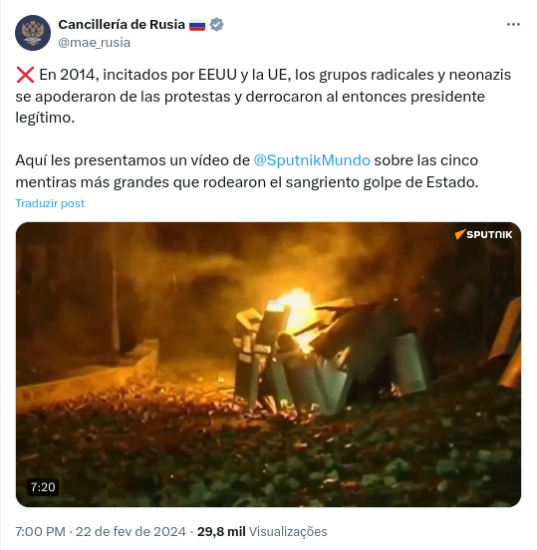The width and height of the screenshot is (537, 550).
Task: Click the Sputnik logo watermark on video
Action: [x=483, y=234]
